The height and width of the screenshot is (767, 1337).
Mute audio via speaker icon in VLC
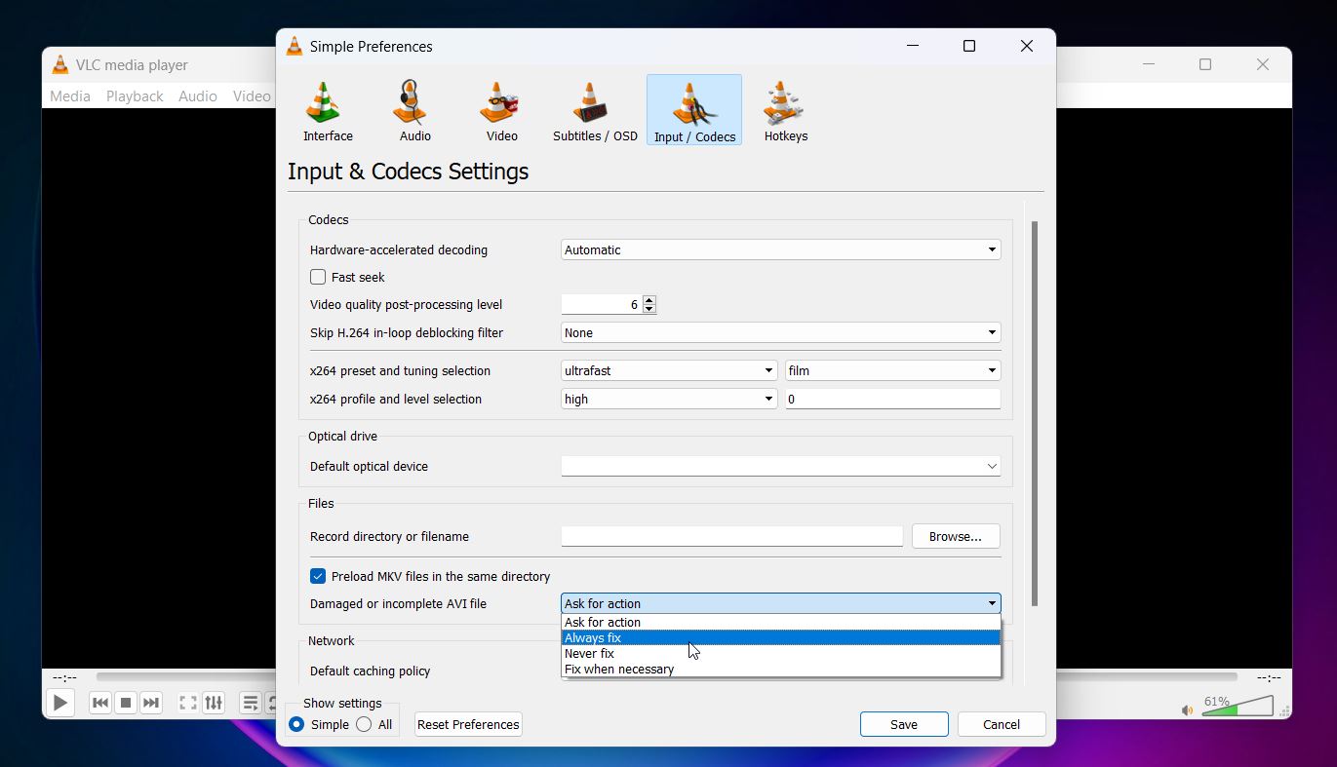click(1187, 710)
